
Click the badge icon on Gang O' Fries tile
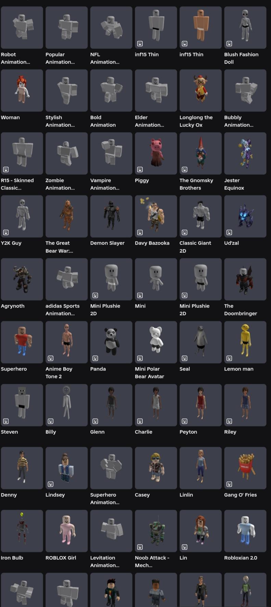(229, 484)
